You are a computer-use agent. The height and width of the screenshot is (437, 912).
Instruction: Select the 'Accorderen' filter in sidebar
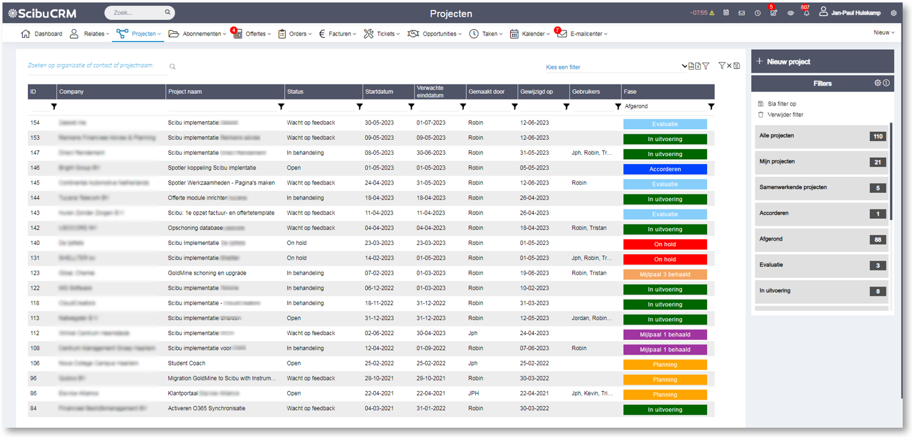click(823, 214)
